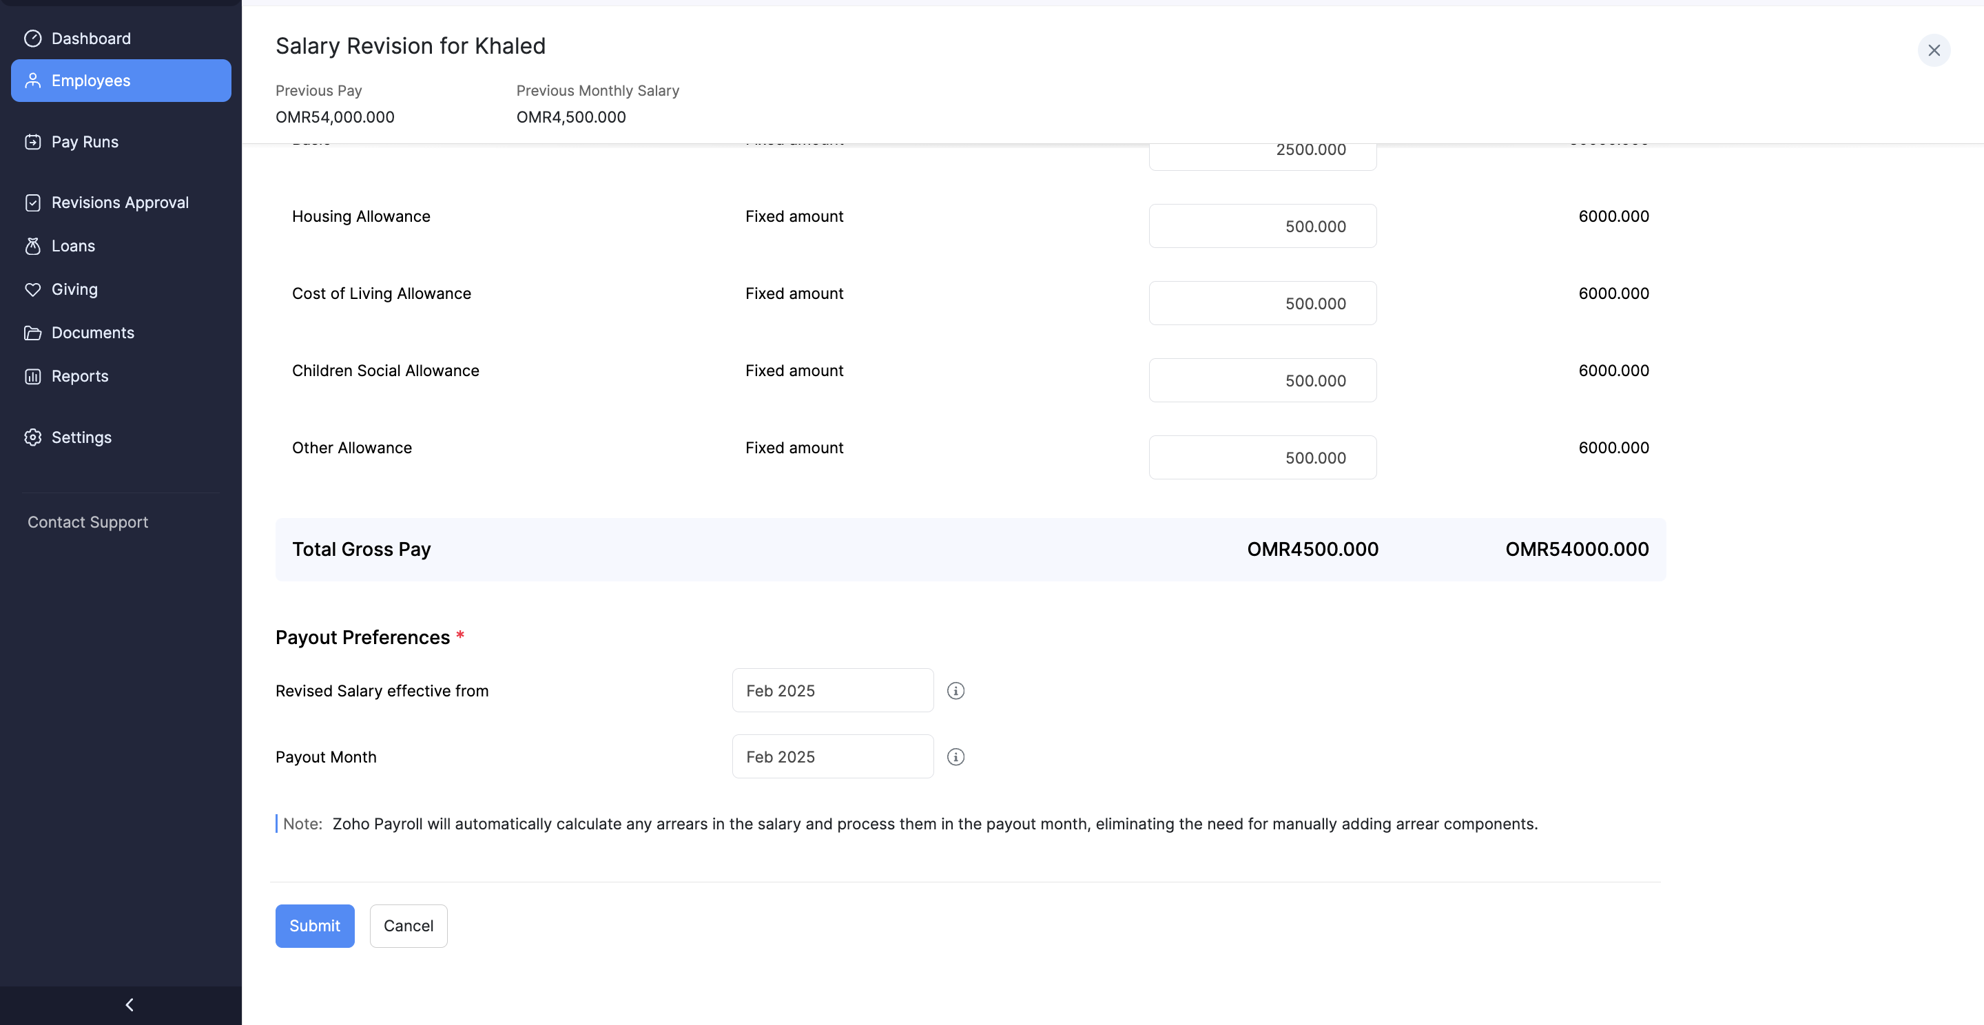1984x1025 pixels.
Task: Show info tooltip for Payout Month
Action: tap(955, 757)
